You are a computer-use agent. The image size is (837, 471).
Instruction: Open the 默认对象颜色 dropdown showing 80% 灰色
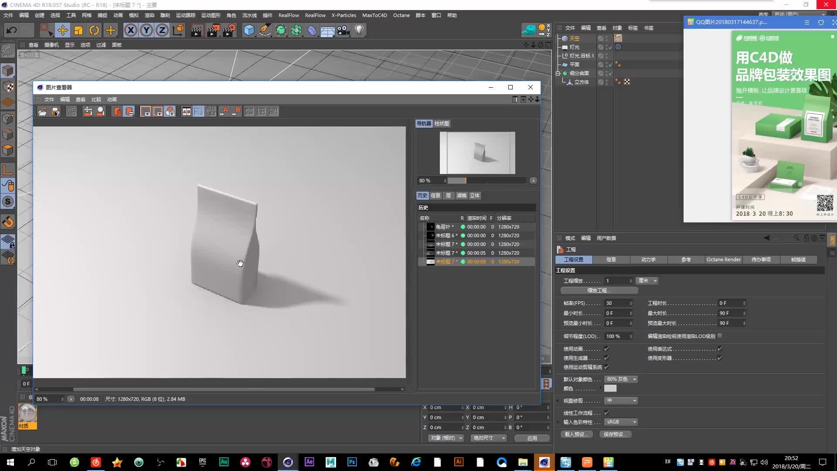(621, 379)
